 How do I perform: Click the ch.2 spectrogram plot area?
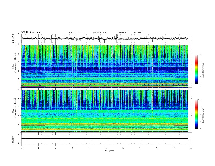tap(105, 111)
